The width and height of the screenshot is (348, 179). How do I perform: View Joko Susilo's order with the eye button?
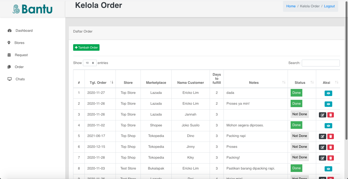tap(328, 126)
